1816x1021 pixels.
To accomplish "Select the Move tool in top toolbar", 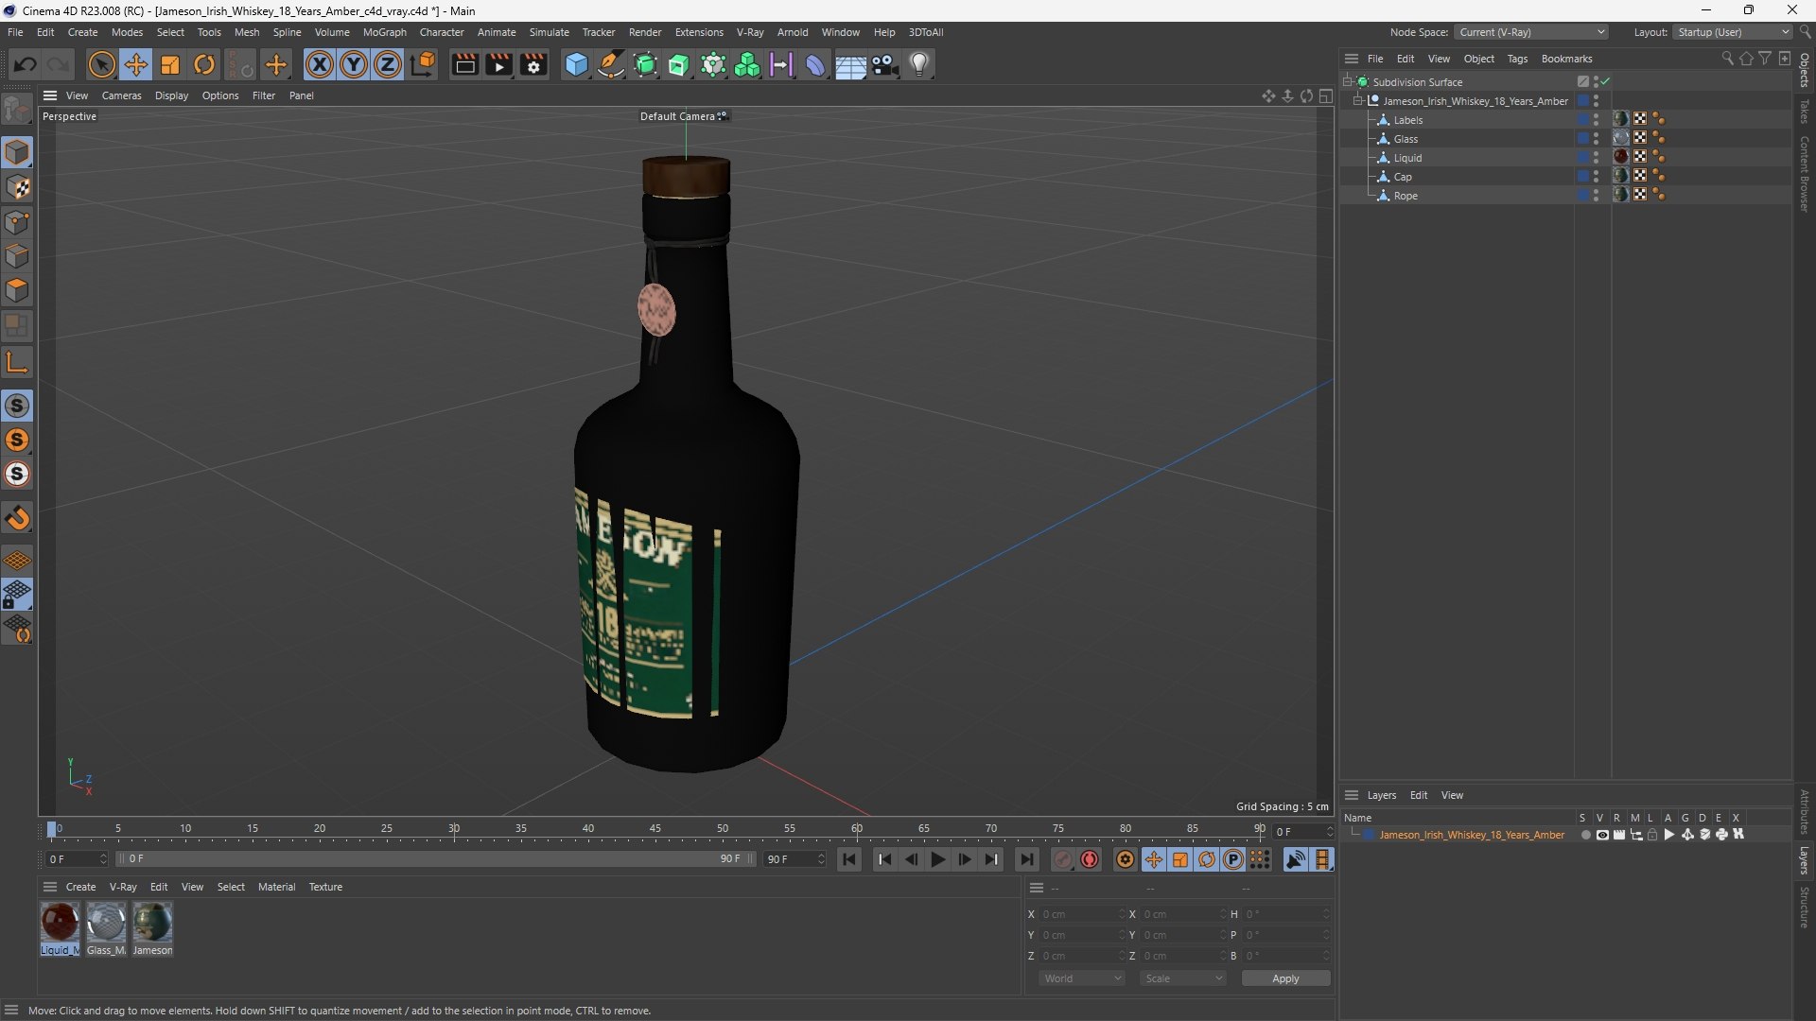I will point(136,64).
